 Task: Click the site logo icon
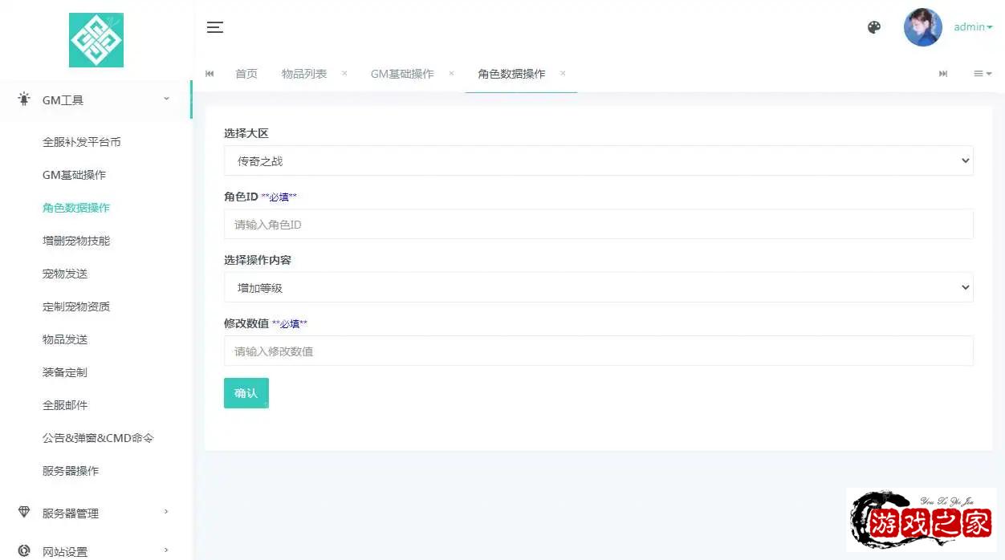coord(96,40)
